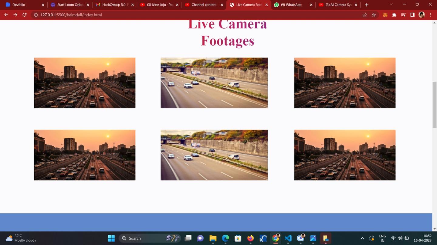Click the address bar URL 127.0.0.1:5500/heimdall/index.html
Viewport: 437px width, 245px height.
[x=71, y=15]
